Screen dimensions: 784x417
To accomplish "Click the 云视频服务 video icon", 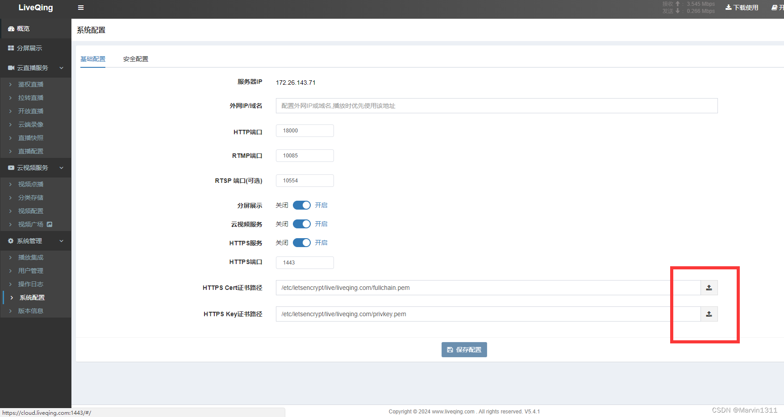I will pos(11,168).
